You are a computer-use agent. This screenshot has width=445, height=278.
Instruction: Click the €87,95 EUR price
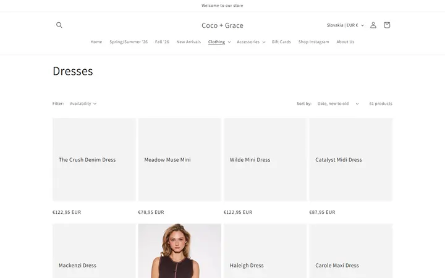pyautogui.click(x=322, y=212)
